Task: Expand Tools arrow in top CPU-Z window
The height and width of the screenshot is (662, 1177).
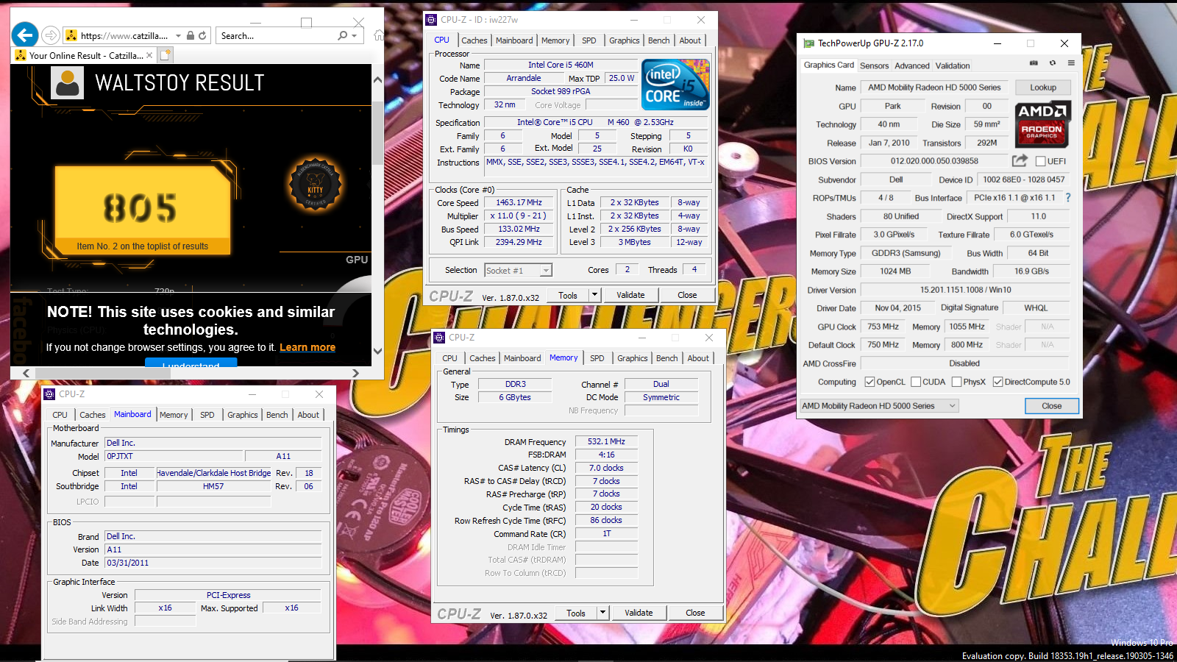Action: pyautogui.click(x=594, y=295)
